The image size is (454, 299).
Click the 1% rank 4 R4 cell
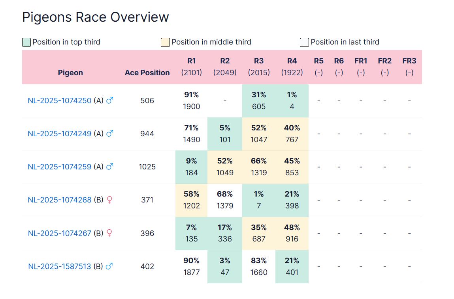point(292,101)
